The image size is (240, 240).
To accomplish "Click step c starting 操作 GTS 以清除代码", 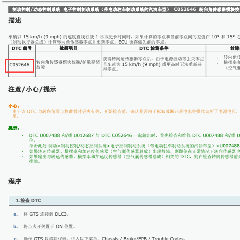I will tap(104, 238).
